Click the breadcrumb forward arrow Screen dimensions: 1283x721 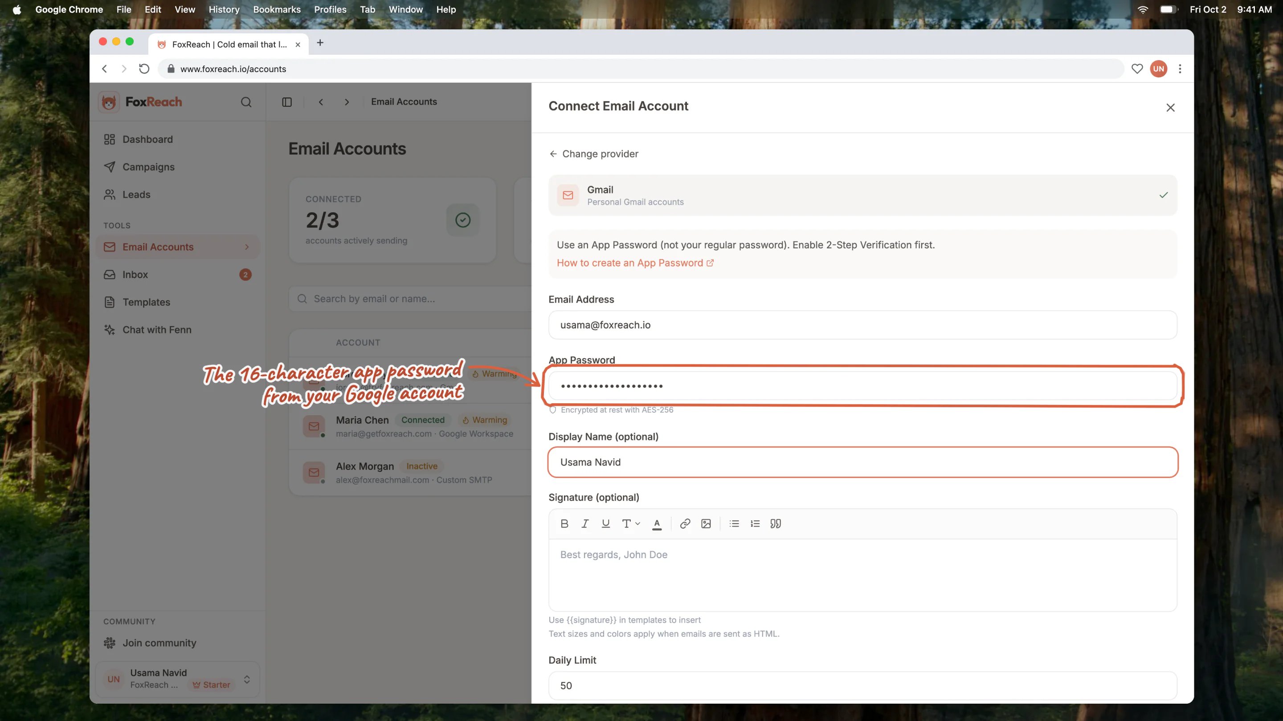(x=347, y=102)
